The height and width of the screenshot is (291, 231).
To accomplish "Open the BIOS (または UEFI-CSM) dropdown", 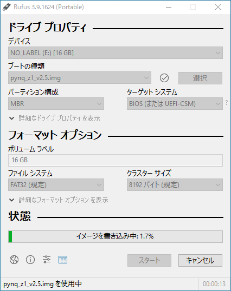I will click(x=175, y=103).
